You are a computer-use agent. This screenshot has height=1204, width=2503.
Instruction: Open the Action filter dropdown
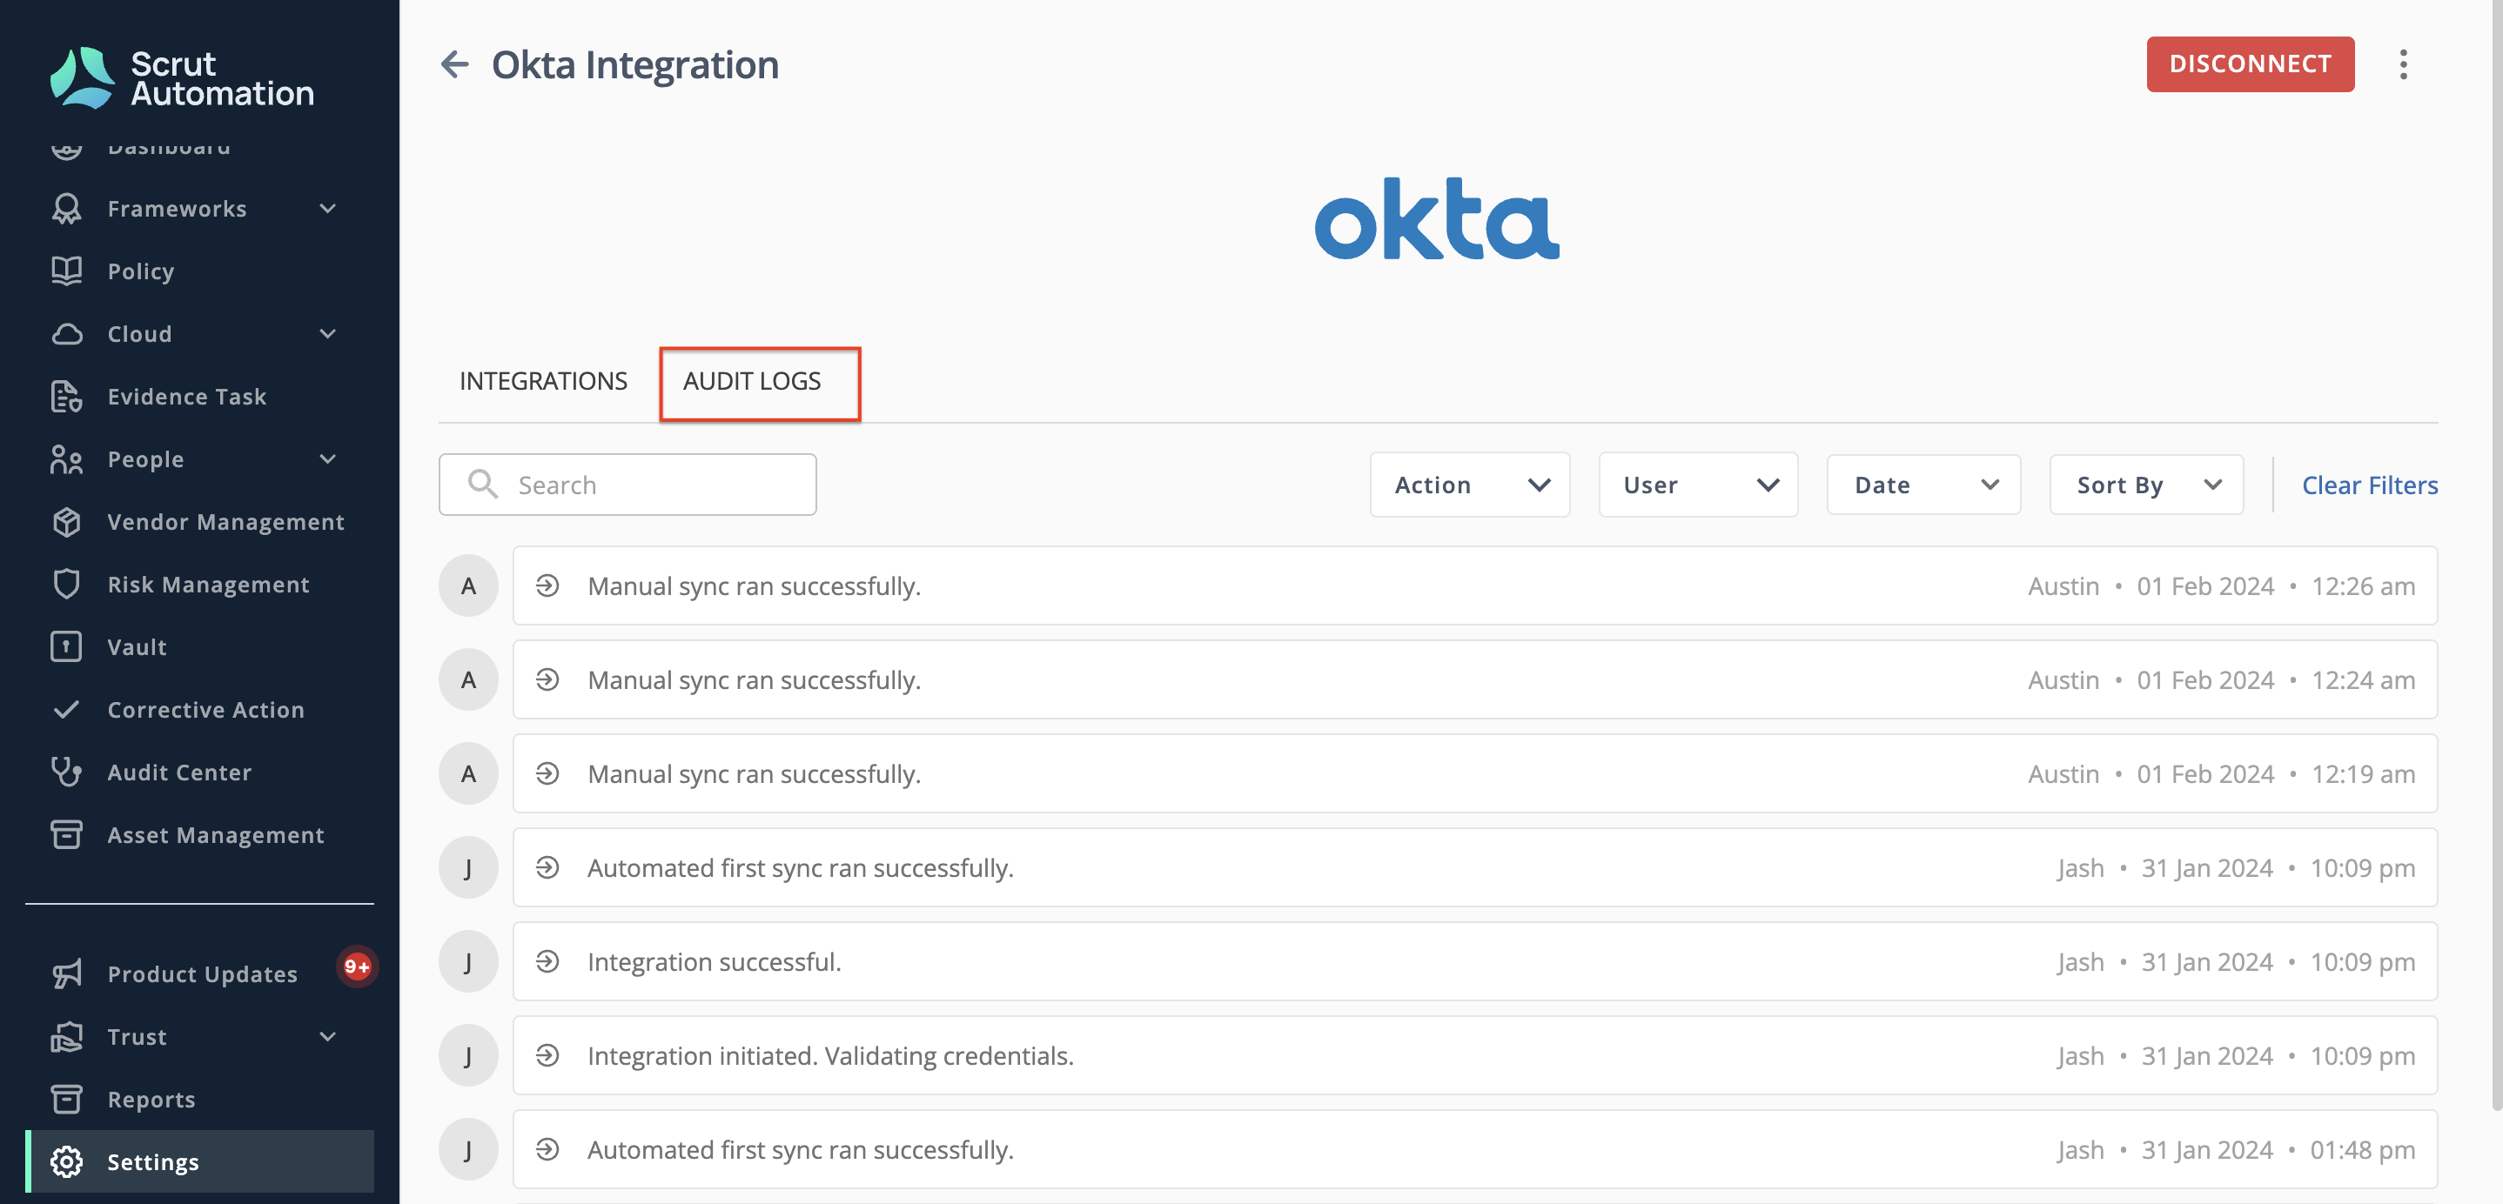pyautogui.click(x=1469, y=485)
